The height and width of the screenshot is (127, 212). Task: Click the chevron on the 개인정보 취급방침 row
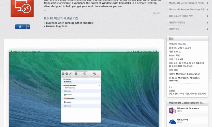pos(208,22)
